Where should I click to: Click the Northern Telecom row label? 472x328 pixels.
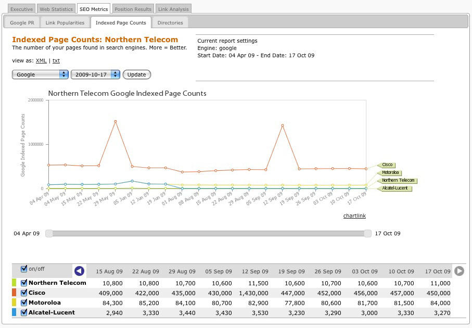[x=57, y=283]
